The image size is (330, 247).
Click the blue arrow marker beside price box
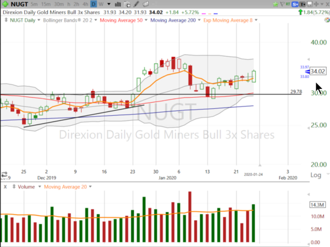(307, 72)
